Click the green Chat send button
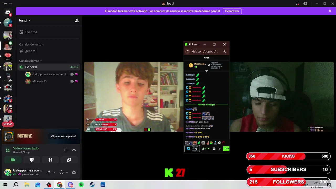Image resolution: width=336 pixels, height=189 pixels. click(x=226, y=149)
